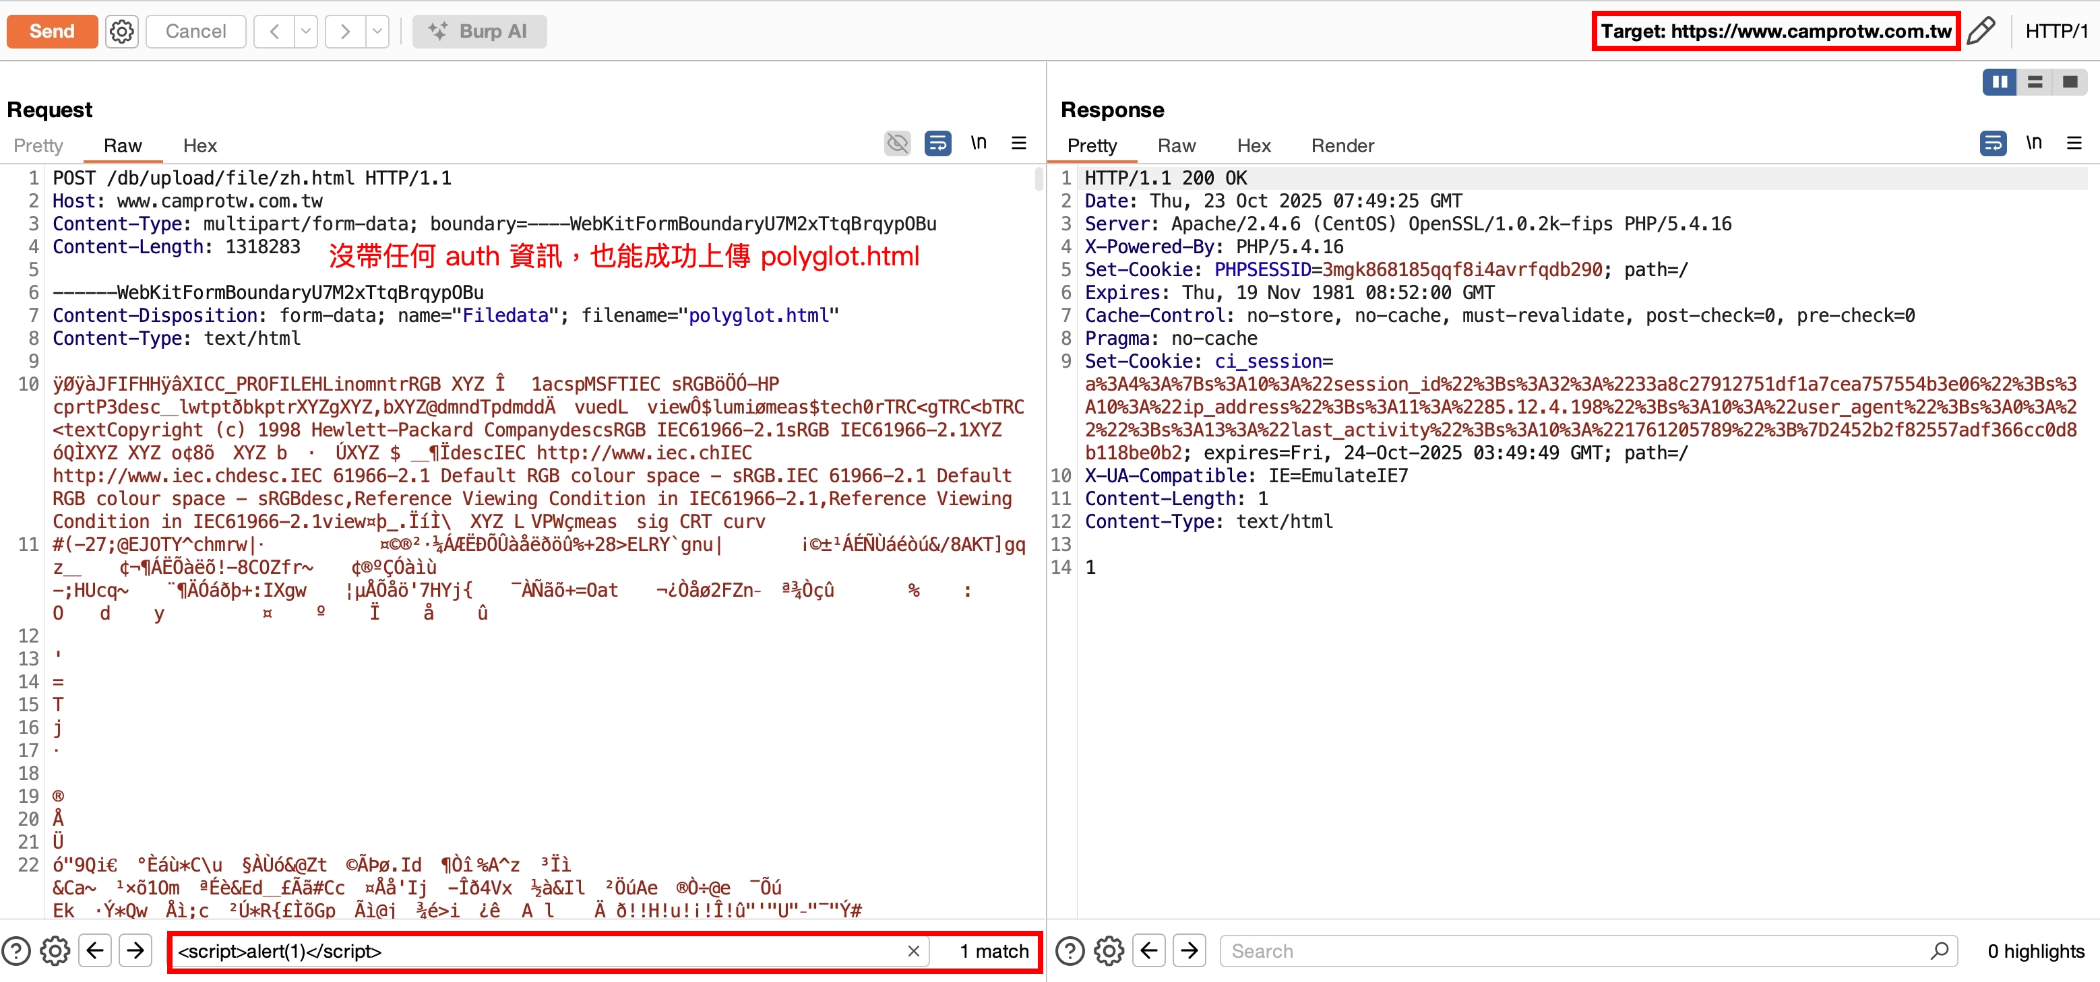
Task: Jump to previous response search match
Action: (x=1150, y=951)
